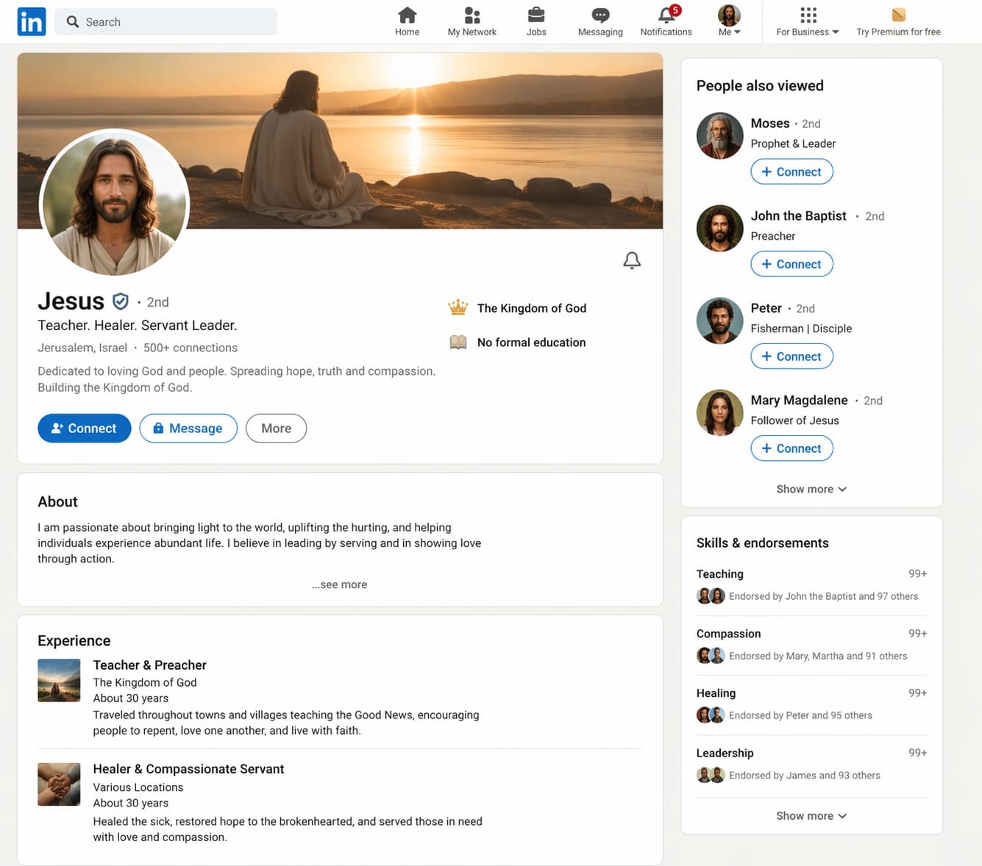Send a Message to Jesus
Viewport: 982px width, 866px height.
coord(188,428)
